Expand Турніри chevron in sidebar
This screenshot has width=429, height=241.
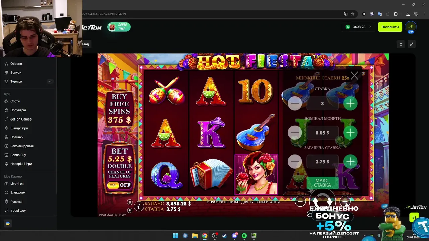(50, 81)
